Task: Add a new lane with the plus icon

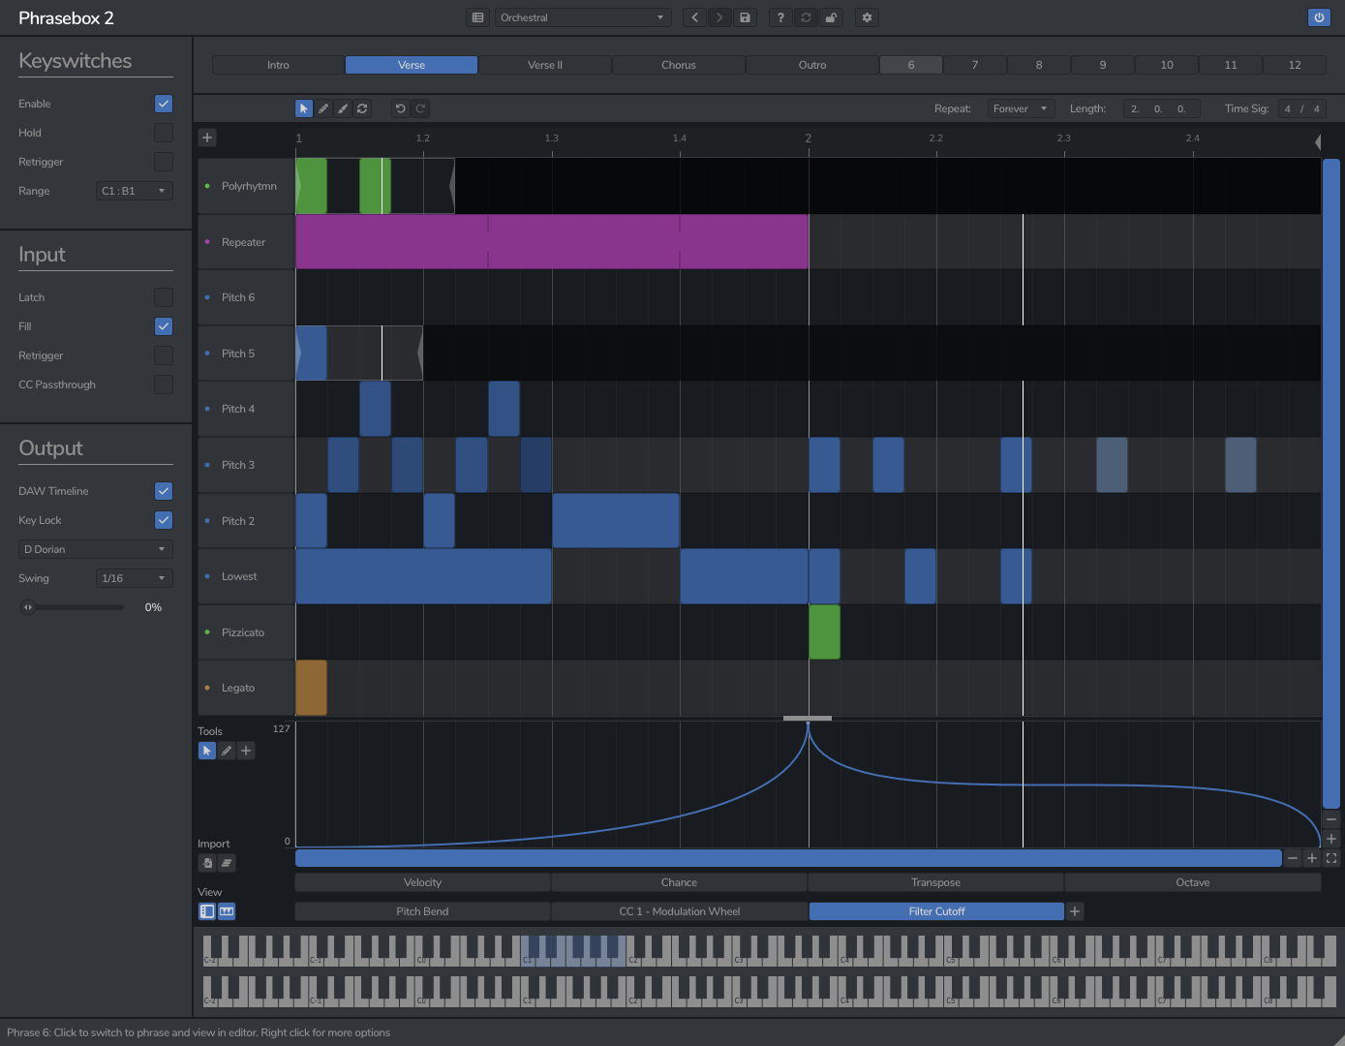Action: click(207, 138)
